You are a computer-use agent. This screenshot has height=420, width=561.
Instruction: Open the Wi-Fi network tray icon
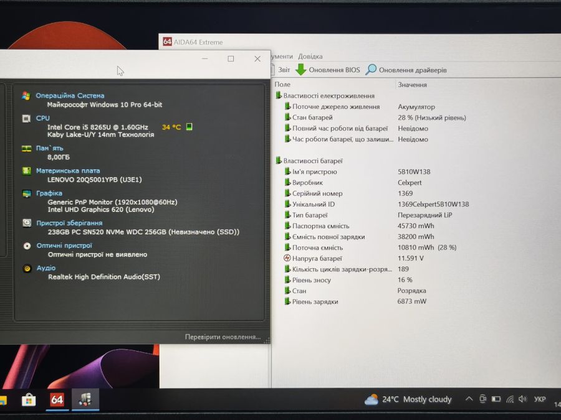tap(509, 399)
